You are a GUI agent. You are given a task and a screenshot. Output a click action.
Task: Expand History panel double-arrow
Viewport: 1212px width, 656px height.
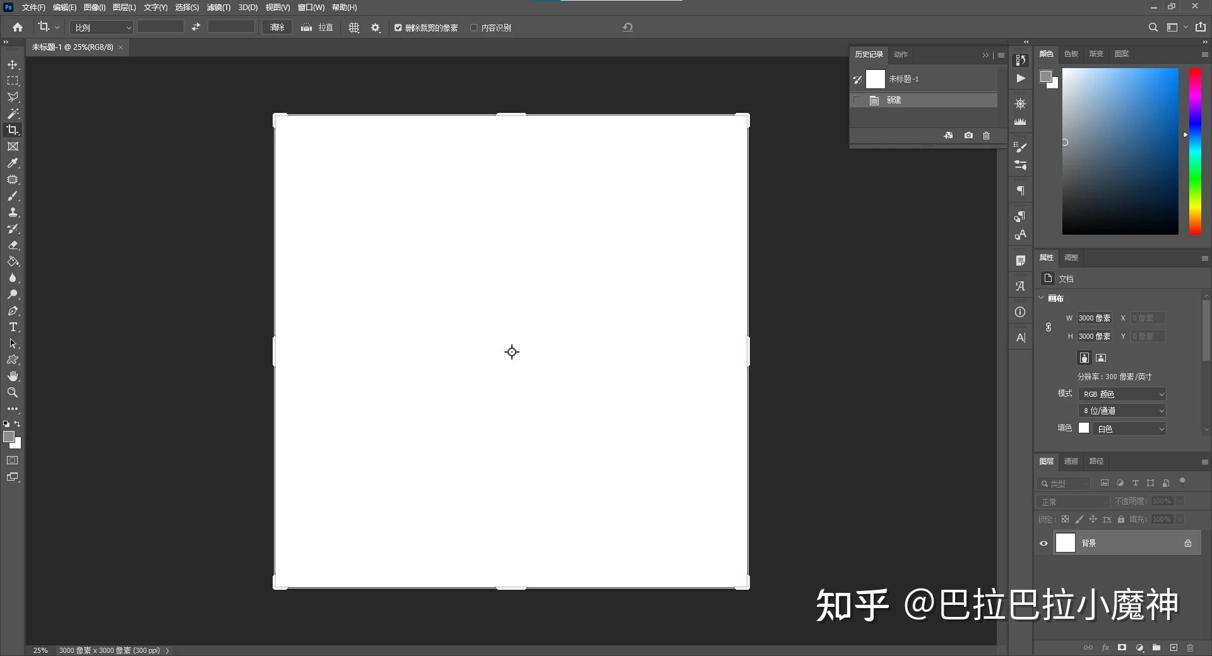click(985, 56)
